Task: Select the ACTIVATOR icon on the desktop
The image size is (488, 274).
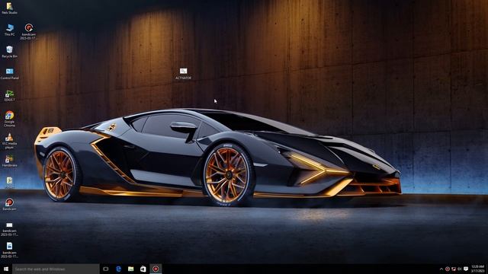Action: (x=183, y=74)
